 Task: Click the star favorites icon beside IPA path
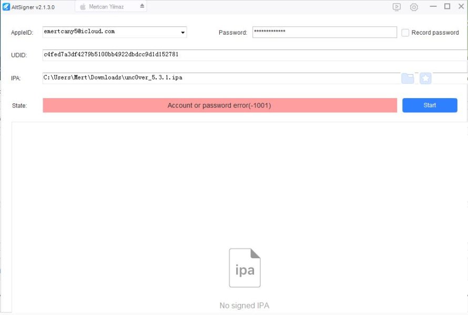tap(425, 78)
